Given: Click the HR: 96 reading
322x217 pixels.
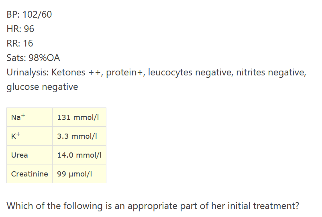Looking at the screenshot, I should point(20,29).
